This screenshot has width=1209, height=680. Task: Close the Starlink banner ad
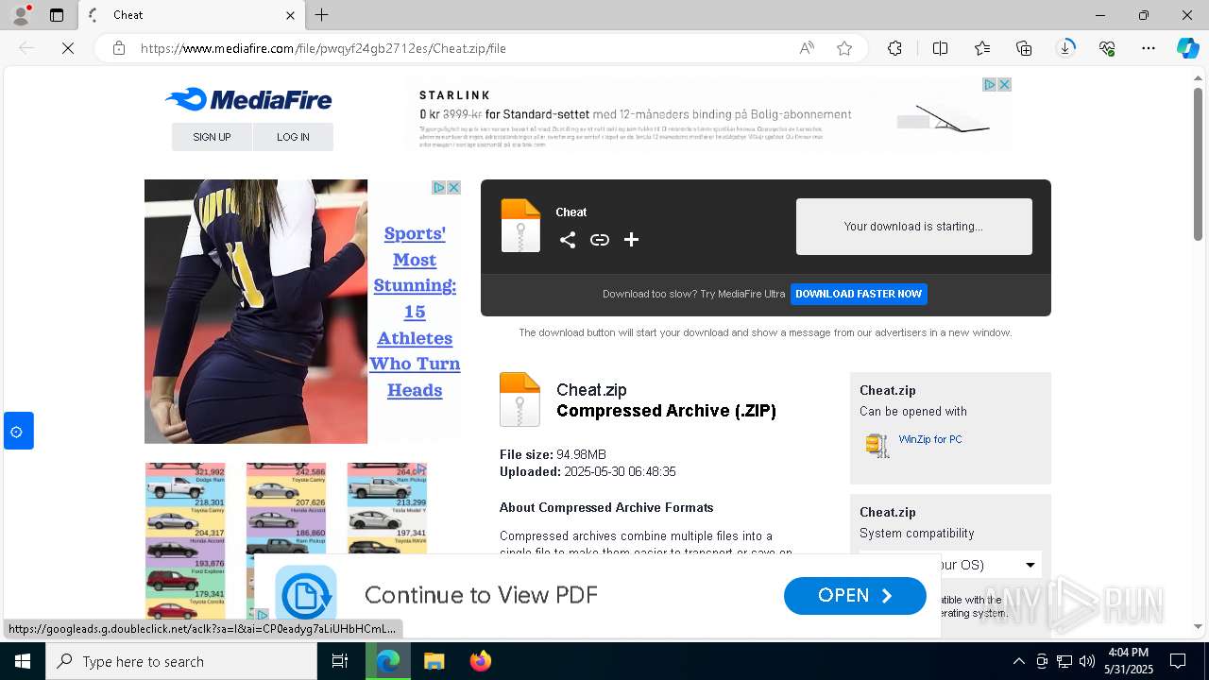click(x=1004, y=84)
